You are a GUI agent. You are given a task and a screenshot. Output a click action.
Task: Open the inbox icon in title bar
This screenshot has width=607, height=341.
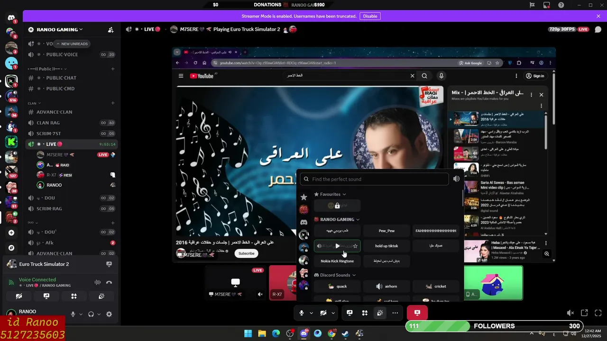click(x=547, y=5)
